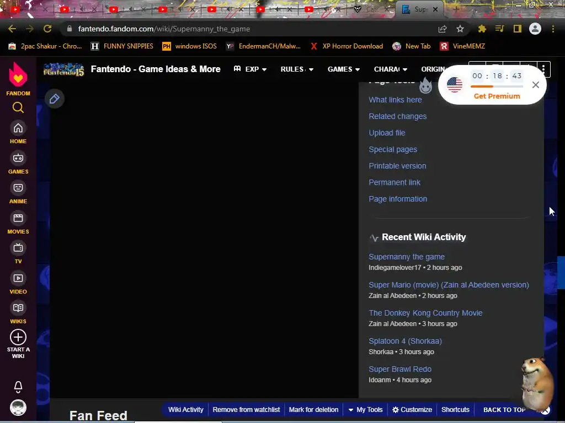
Task: Expand the EXP navigation dropdown
Action: point(250,69)
